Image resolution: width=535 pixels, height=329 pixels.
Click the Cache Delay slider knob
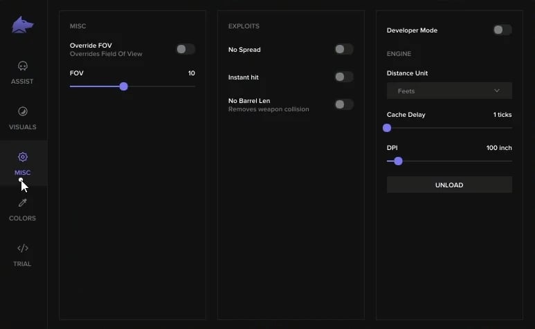387,128
